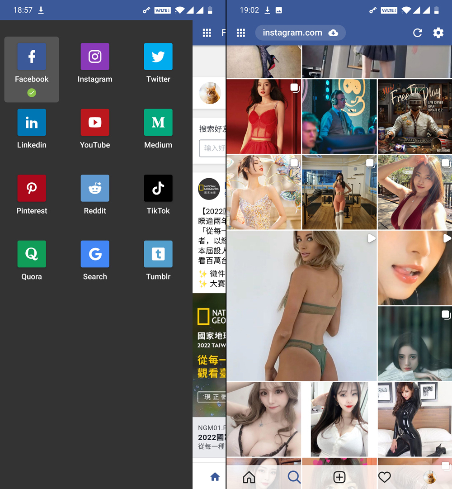Click the Facebook friend search input field

(x=212, y=148)
